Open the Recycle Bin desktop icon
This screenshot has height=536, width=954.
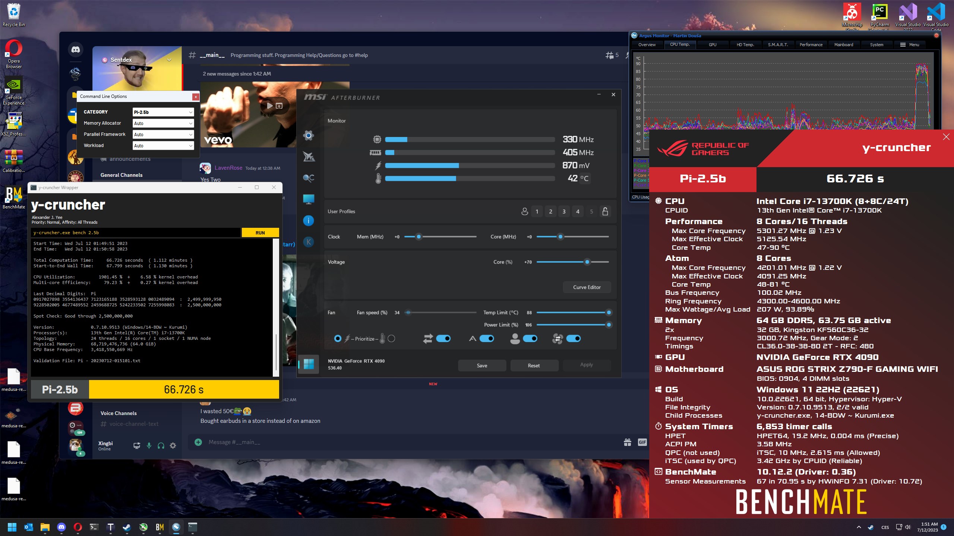[14, 15]
